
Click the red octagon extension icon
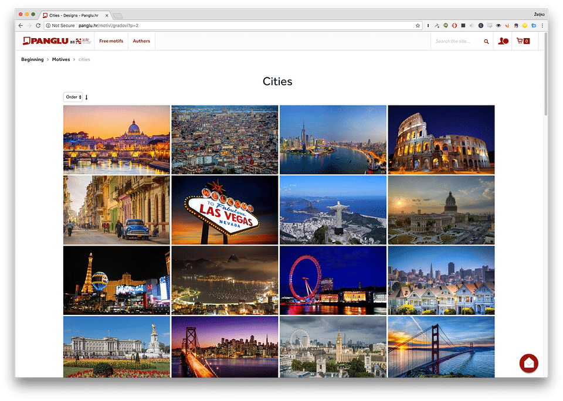(x=454, y=25)
